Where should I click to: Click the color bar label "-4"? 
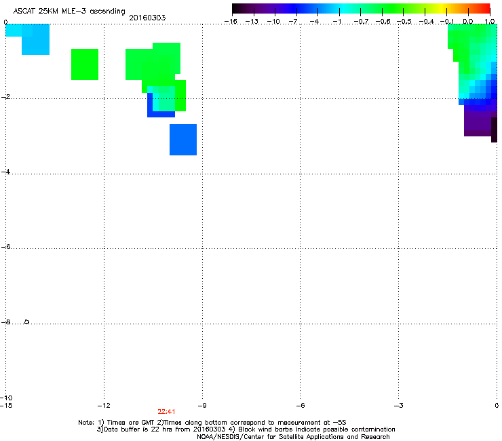pos(314,22)
